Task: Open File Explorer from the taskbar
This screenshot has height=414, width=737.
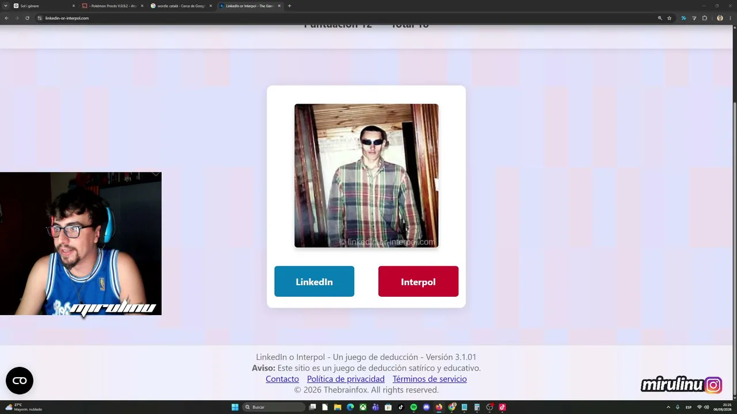Action: tap(337, 407)
